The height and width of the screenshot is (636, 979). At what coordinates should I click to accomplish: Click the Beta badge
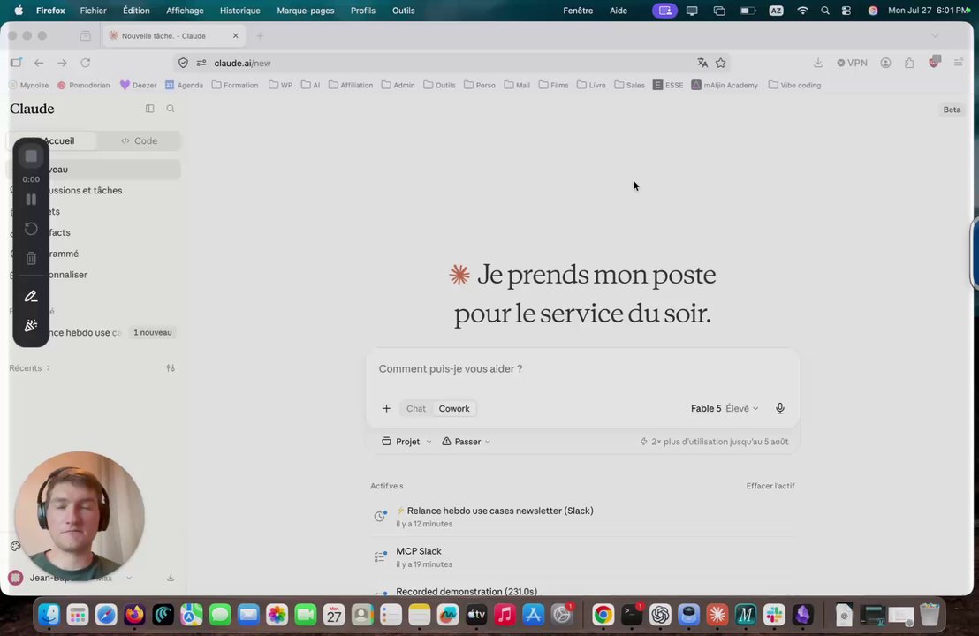pyautogui.click(x=952, y=110)
